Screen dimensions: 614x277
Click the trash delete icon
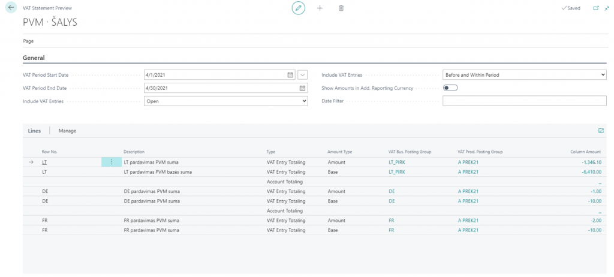click(341, 8)
